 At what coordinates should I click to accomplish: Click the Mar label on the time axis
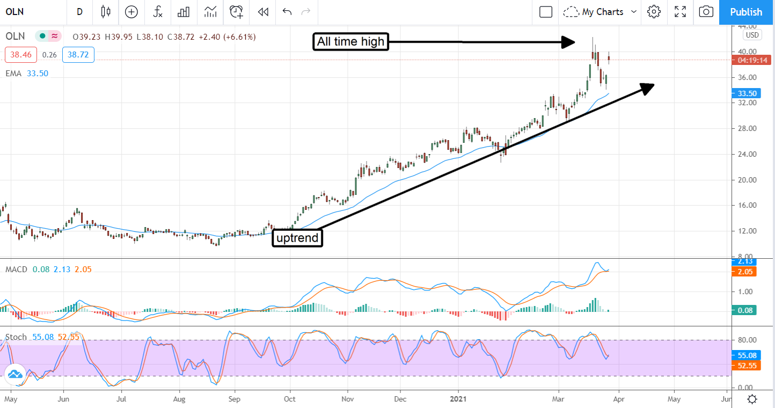[x=559, y=399]
